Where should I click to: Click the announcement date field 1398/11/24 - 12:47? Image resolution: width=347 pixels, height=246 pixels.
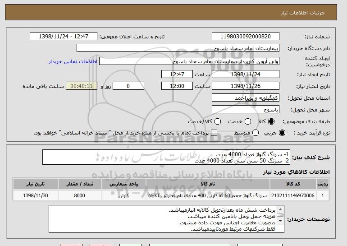(64, 37)
